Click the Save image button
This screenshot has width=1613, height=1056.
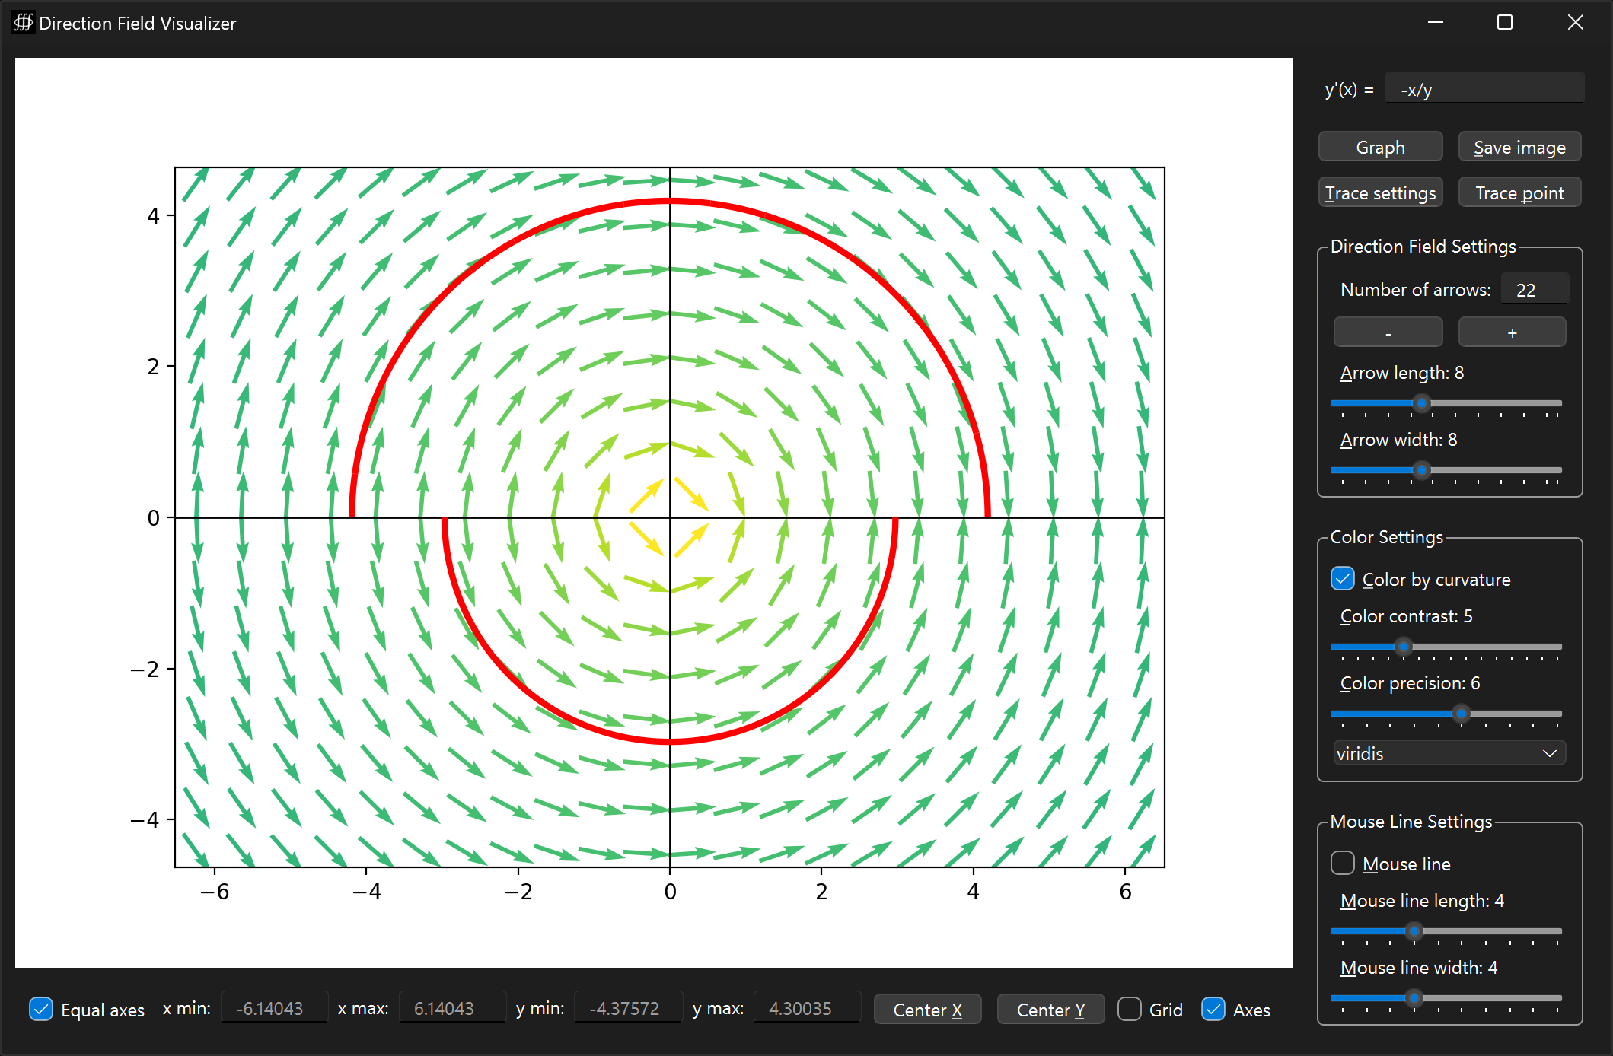pos(1519,147)
